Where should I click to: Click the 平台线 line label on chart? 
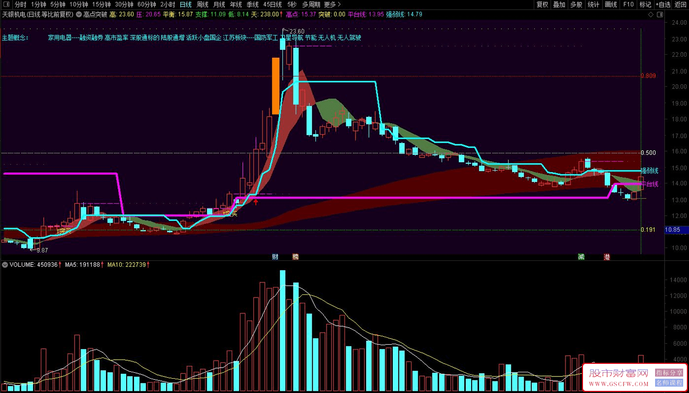coord(650,184)
